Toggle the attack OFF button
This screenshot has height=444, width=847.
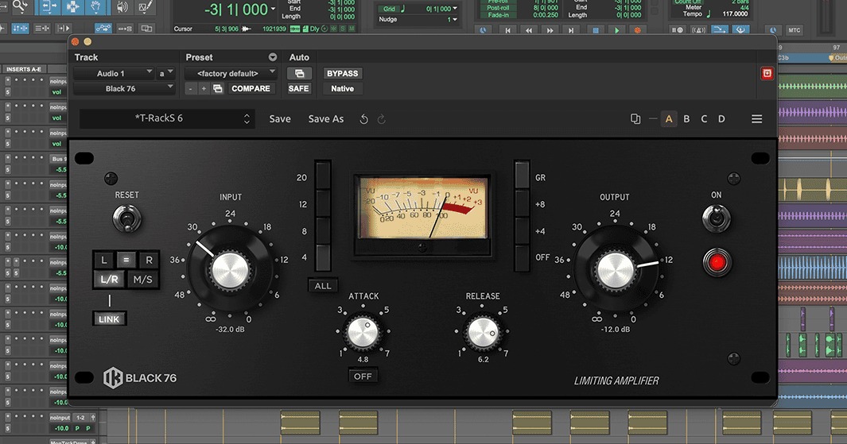pyautogui.click(x=363, y=376)
